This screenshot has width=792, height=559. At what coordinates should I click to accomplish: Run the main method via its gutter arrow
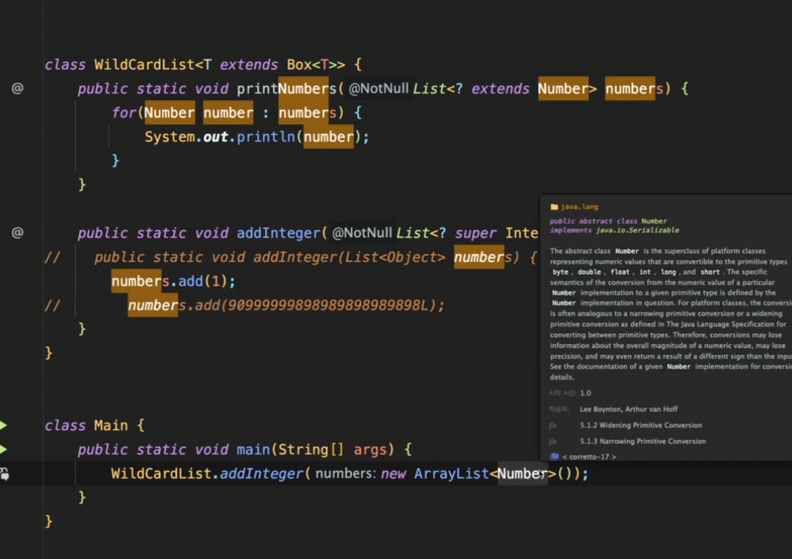click(3, 449)
